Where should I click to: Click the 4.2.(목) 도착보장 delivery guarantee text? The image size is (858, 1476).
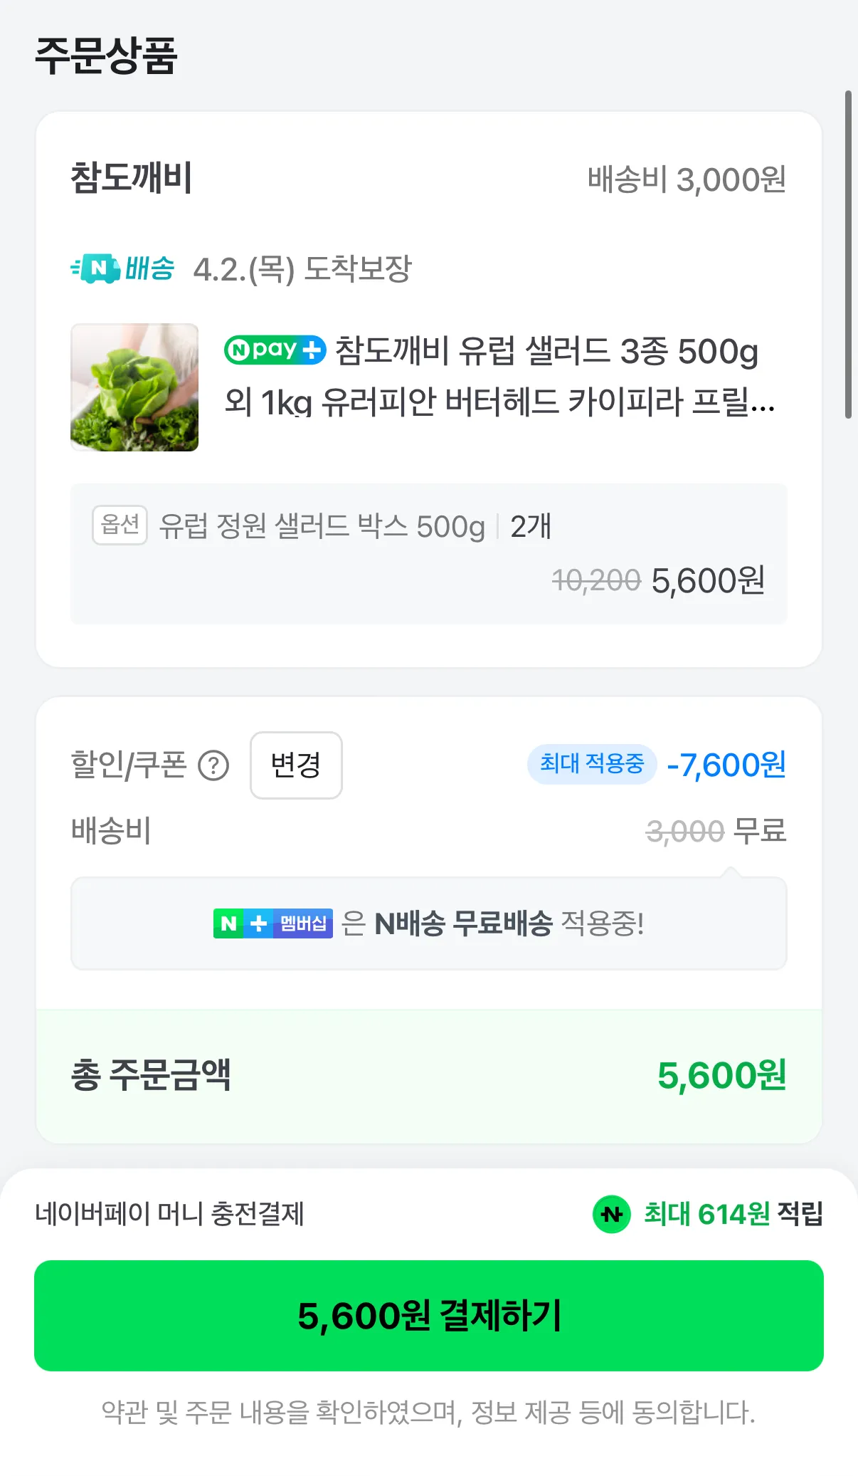pyautogui.click(x=302, y=269)
